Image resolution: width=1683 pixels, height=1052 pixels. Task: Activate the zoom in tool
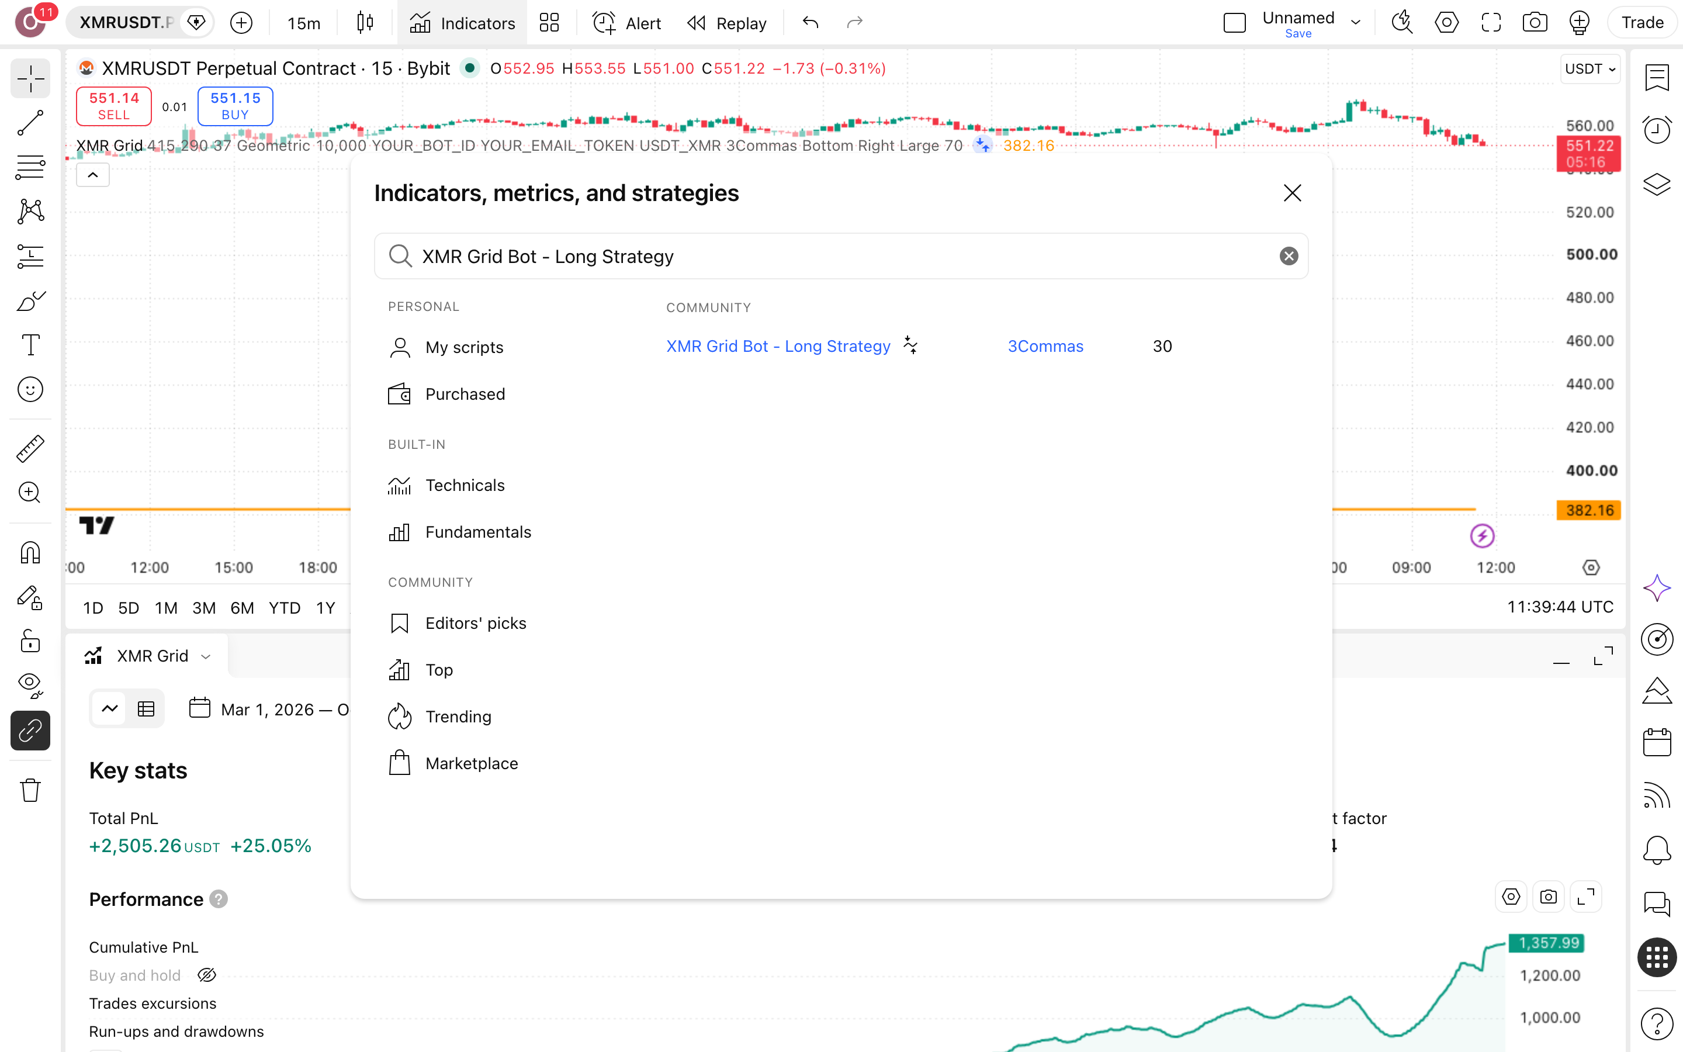coord(30,493)
